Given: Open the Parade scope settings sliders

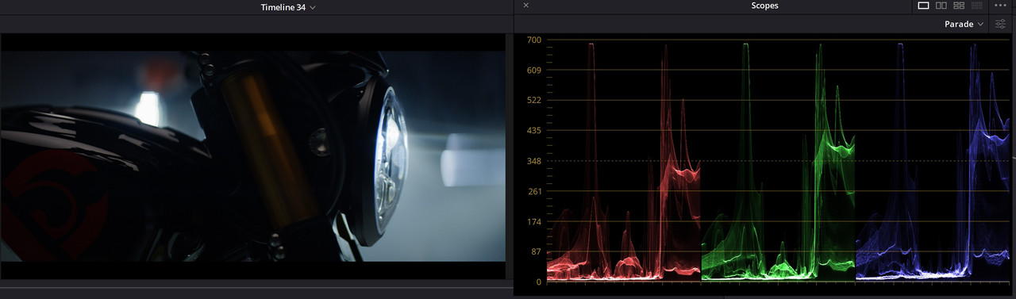Looking at the screenshot, I should [1000, 25].
